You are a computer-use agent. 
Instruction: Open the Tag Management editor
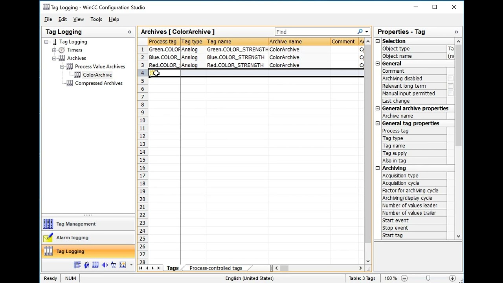[88, 224]
